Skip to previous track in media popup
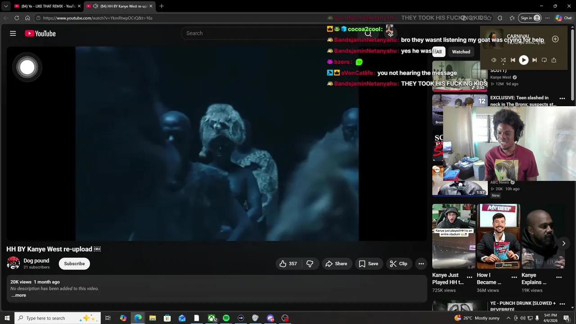The width and height of the screenshot is (576, 324). [x=513, y=60]
